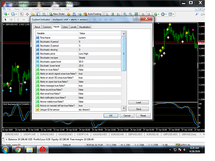
Task: Expand the Periods dropdown arrow
Action: tap(166, 14)
